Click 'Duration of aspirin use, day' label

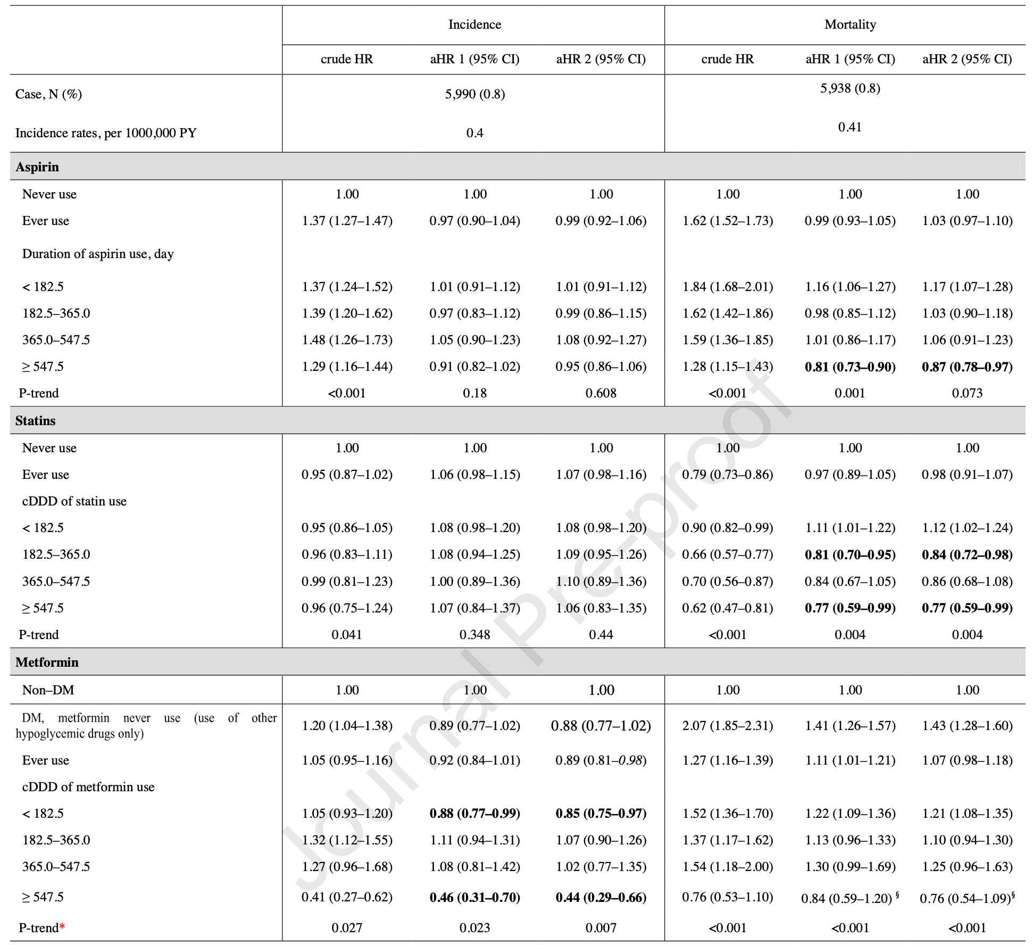[x=98, y=254]
